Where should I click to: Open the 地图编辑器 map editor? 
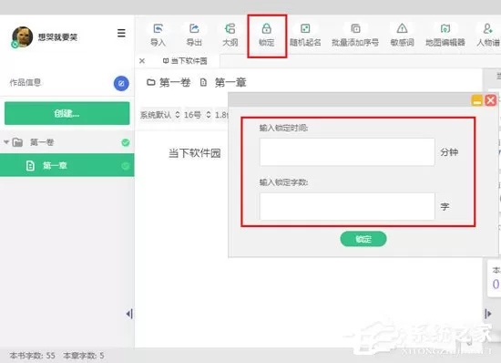coord(445,29)
